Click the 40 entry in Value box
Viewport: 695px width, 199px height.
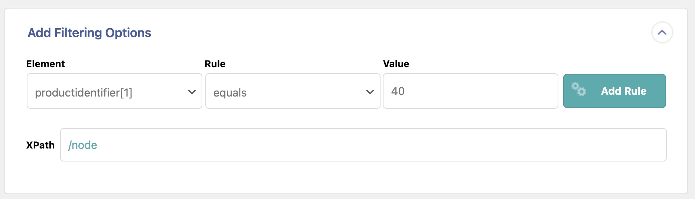398,91
